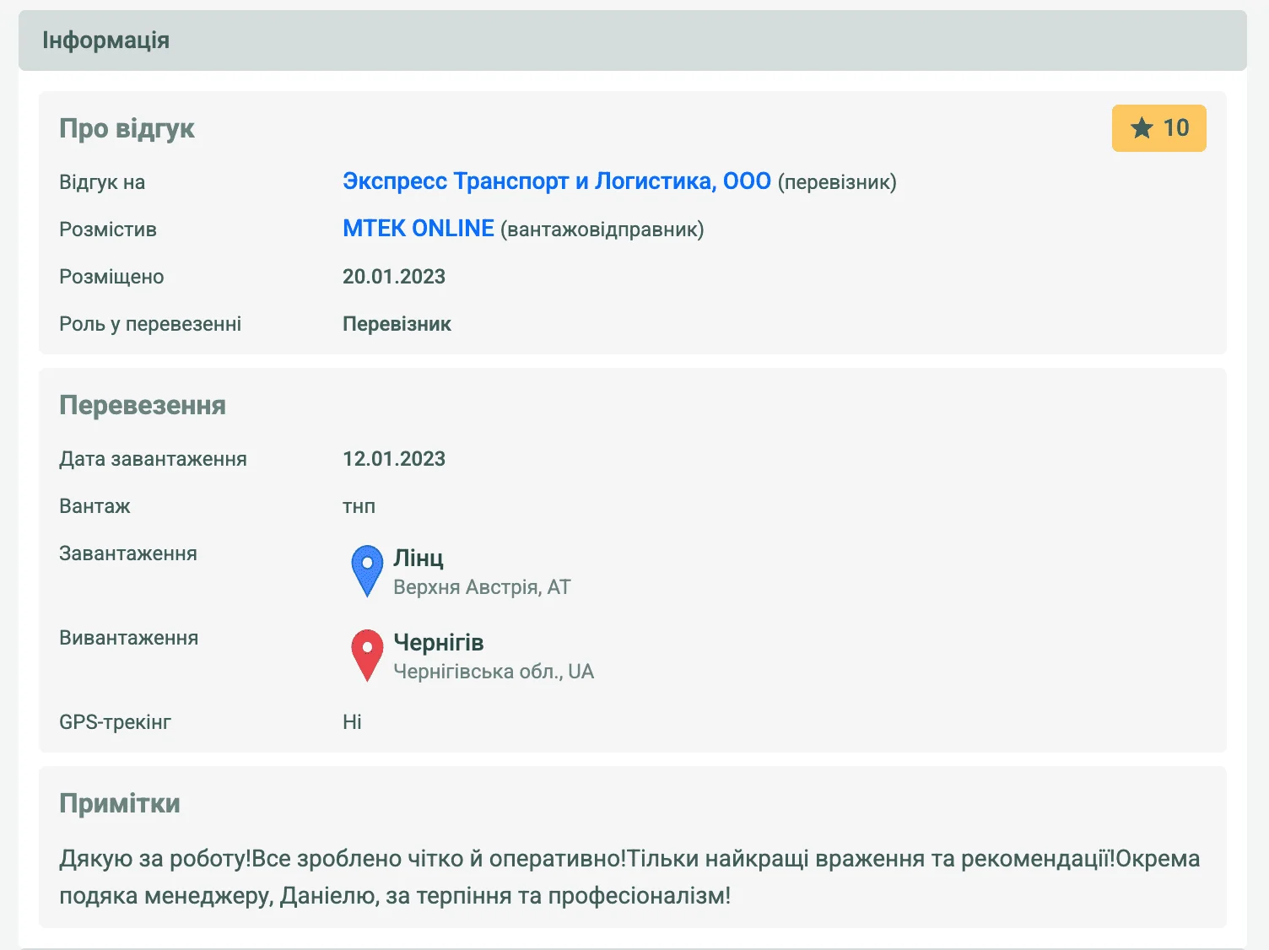Click the Лінц loading city name

418,558
